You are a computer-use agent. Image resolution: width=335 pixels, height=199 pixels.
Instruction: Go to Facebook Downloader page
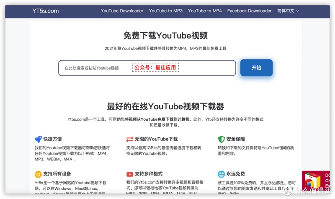pos(249,11)
